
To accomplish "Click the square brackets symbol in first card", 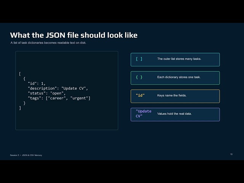I will (139, 59).
